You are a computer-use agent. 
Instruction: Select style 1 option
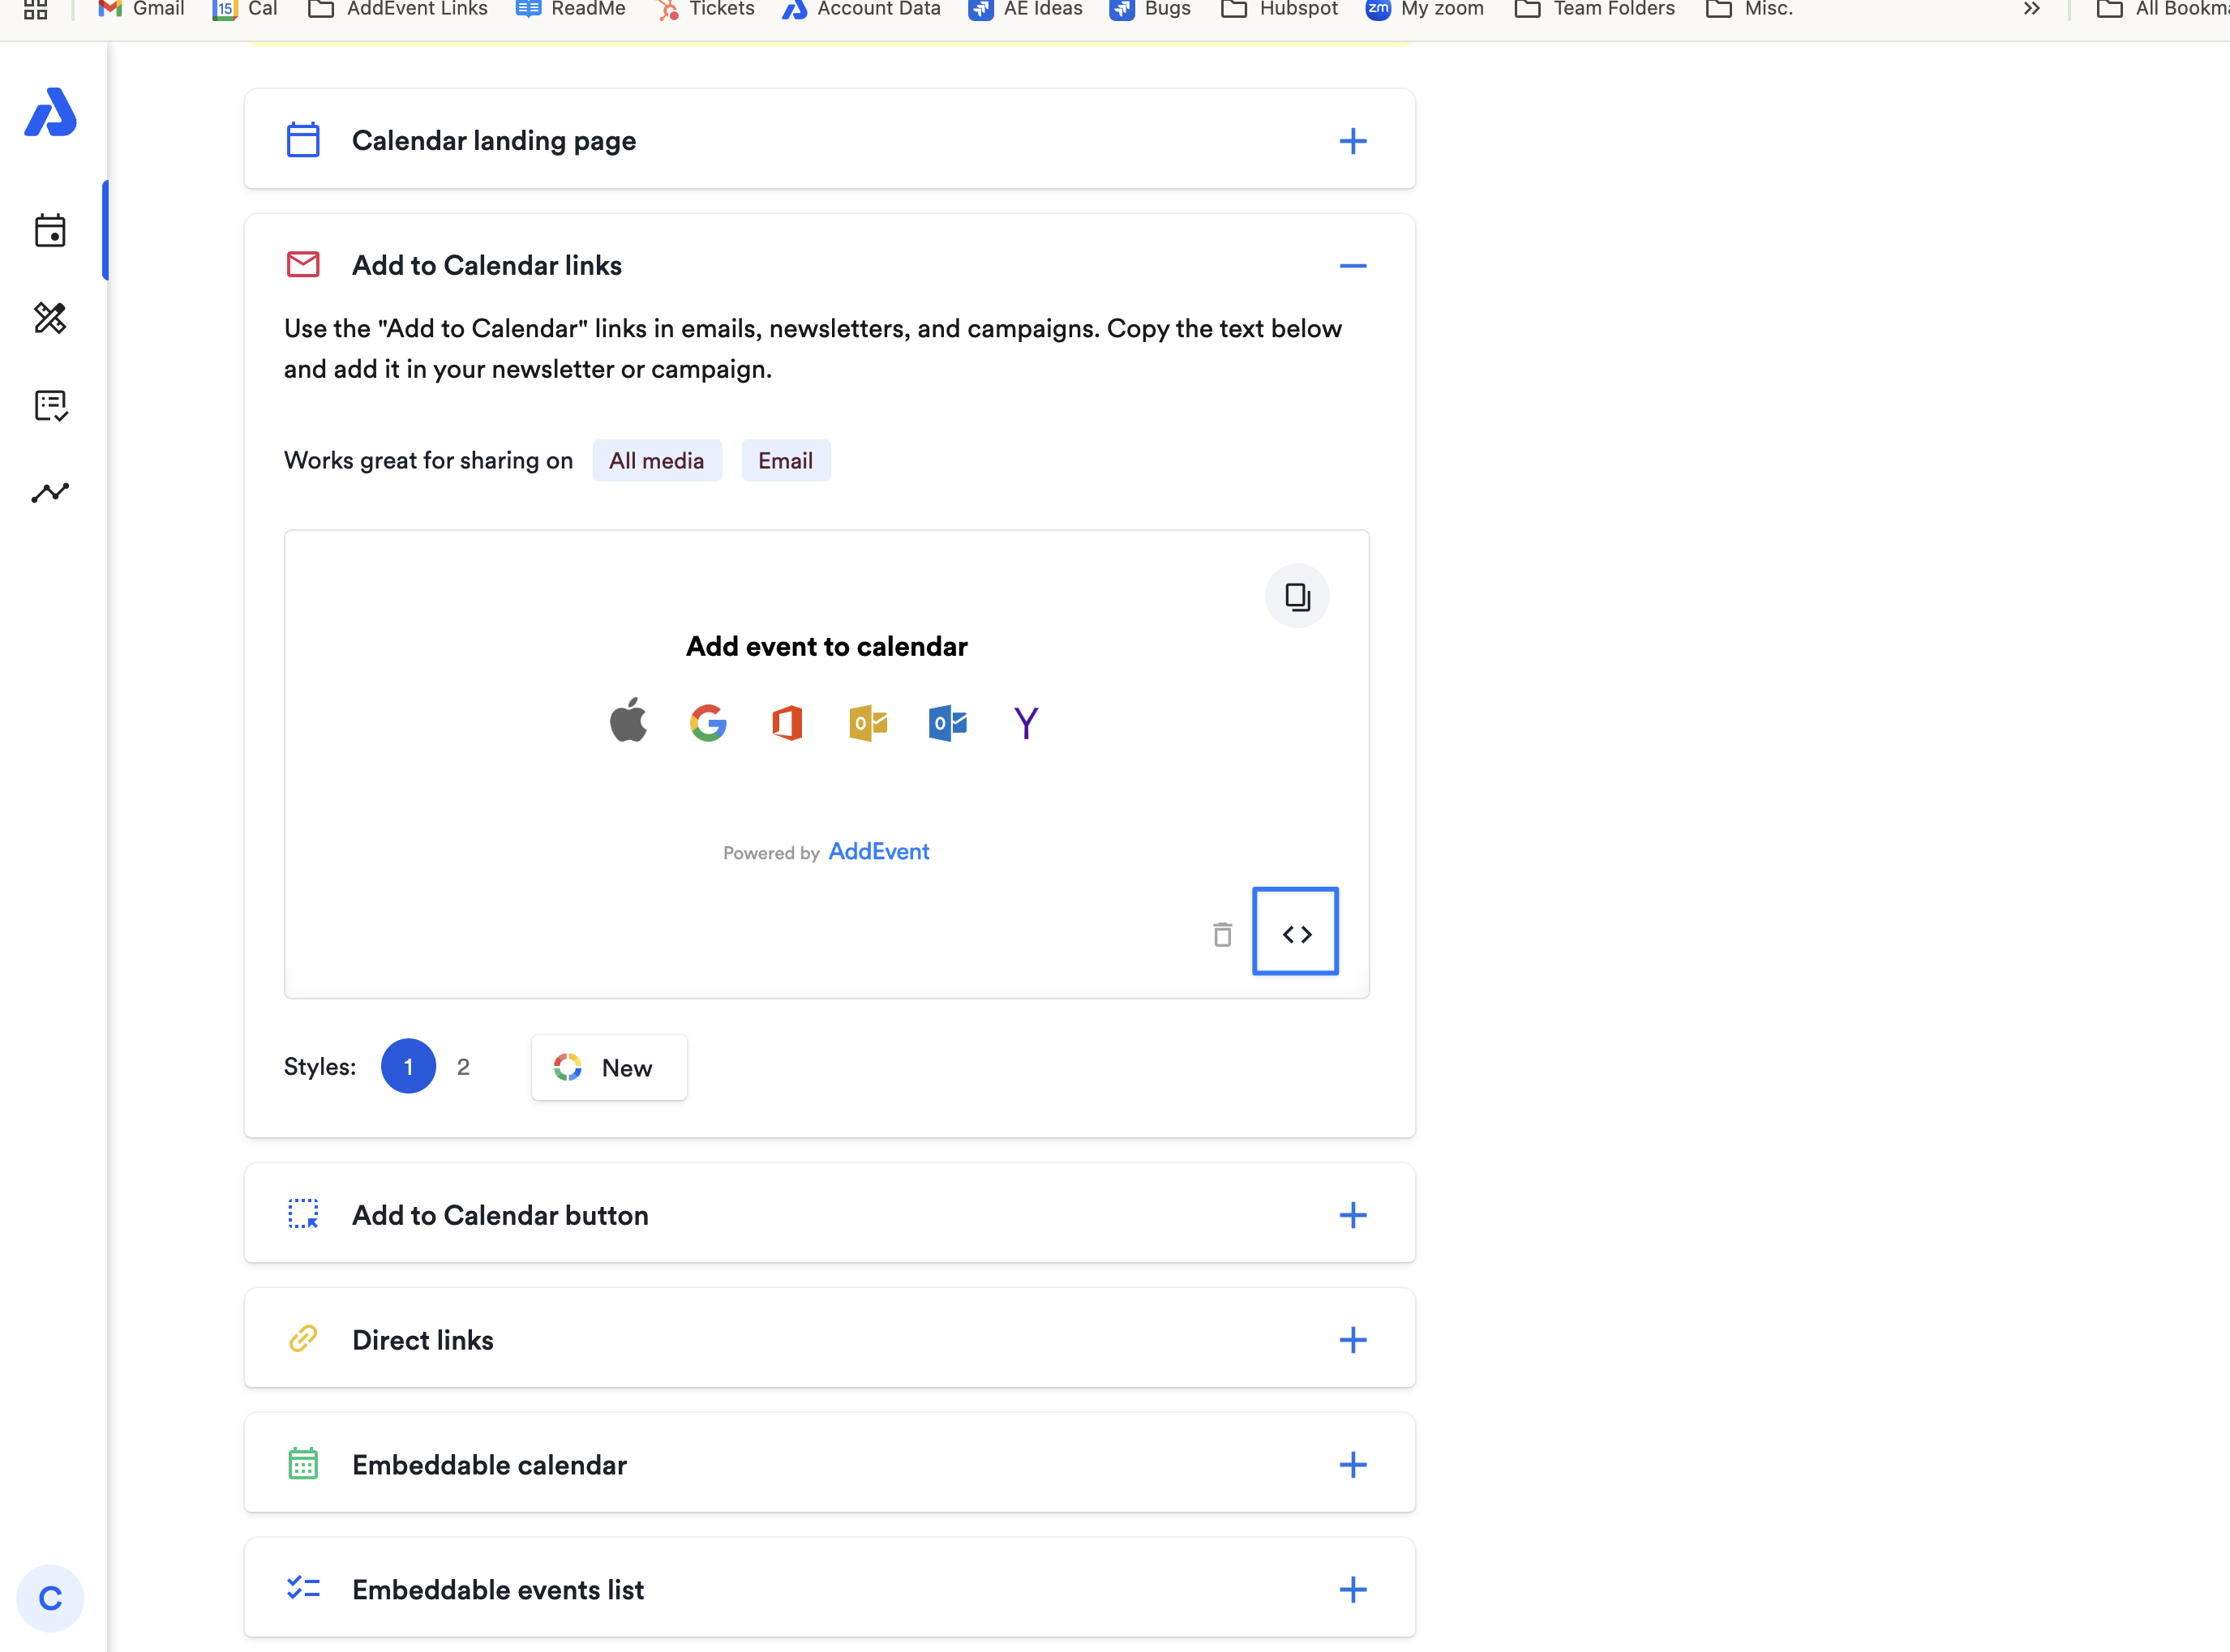point(408,1066)
